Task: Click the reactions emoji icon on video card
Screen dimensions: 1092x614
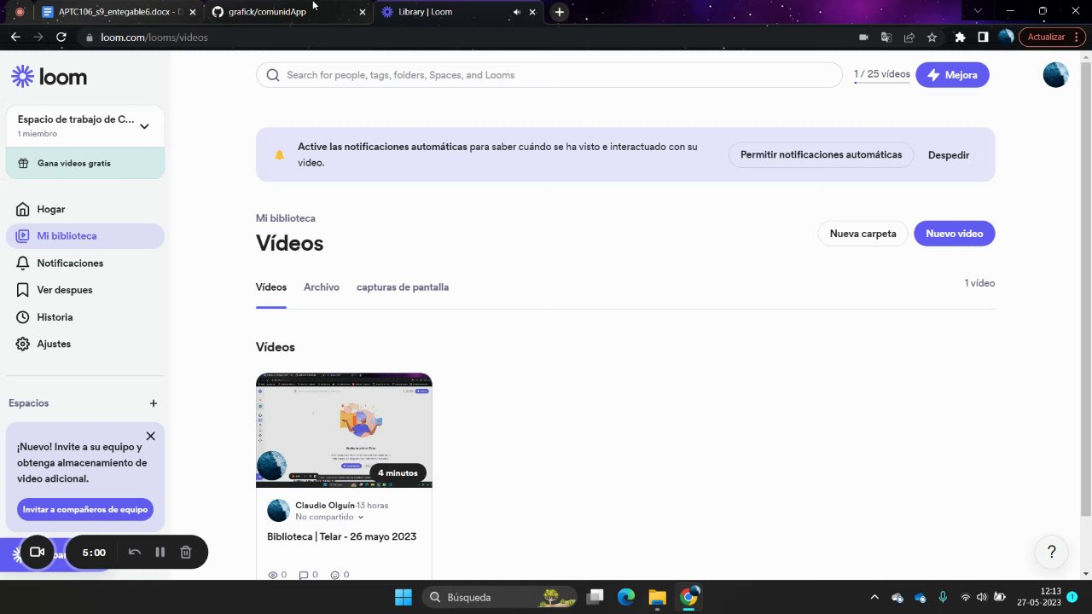Action: click(x=335, y=575)
